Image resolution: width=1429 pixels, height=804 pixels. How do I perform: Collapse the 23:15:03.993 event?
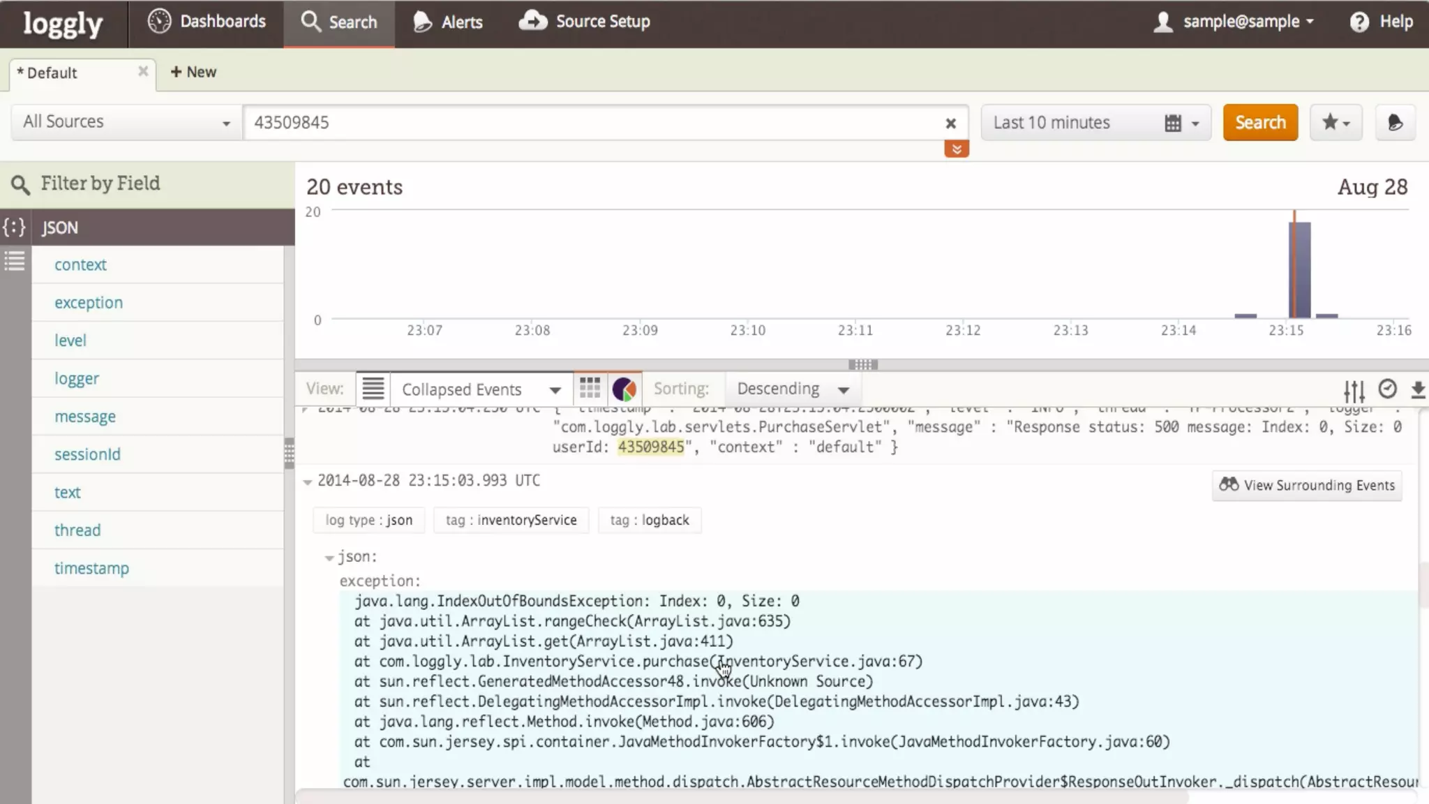coord(307,482)
